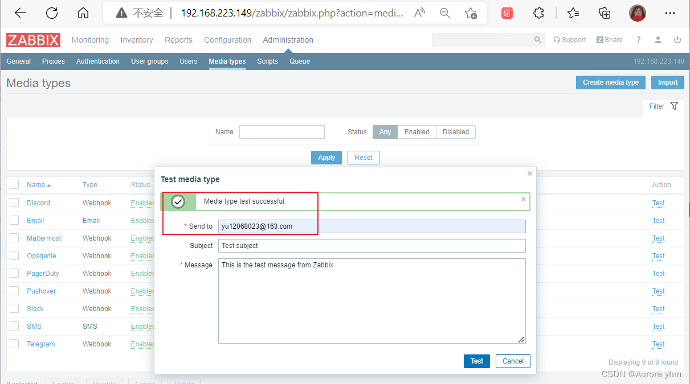Screen dimensions: 690x384
Task: Open the Zabbix help question mark icon
Action: point(639,40)
